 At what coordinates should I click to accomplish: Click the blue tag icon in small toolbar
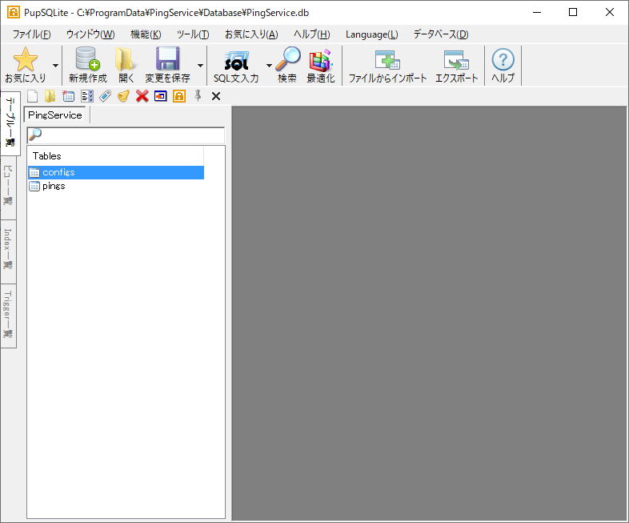[x=106, y=96]
